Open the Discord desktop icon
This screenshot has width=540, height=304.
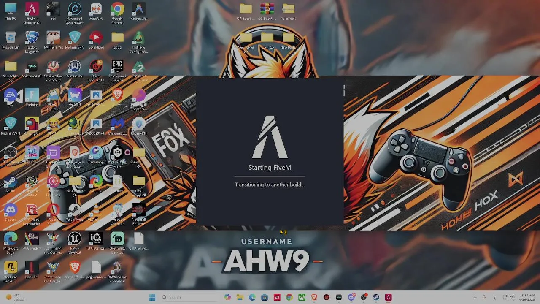pos(11,213)
